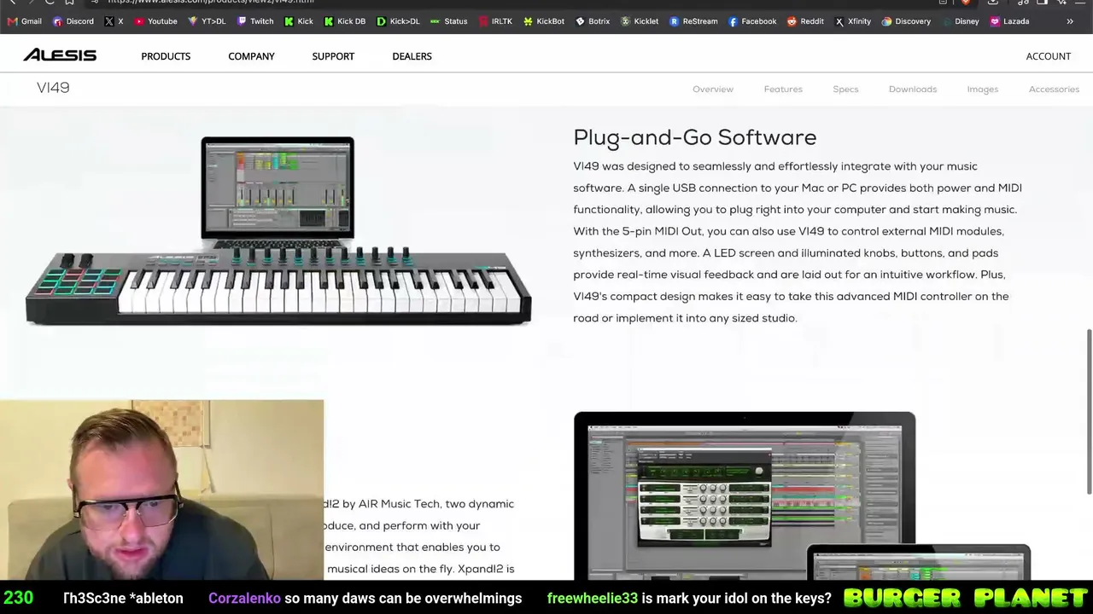Open the PRODUCTS menu
This screenshot has height=614, width=1093.
pos(166,56)
